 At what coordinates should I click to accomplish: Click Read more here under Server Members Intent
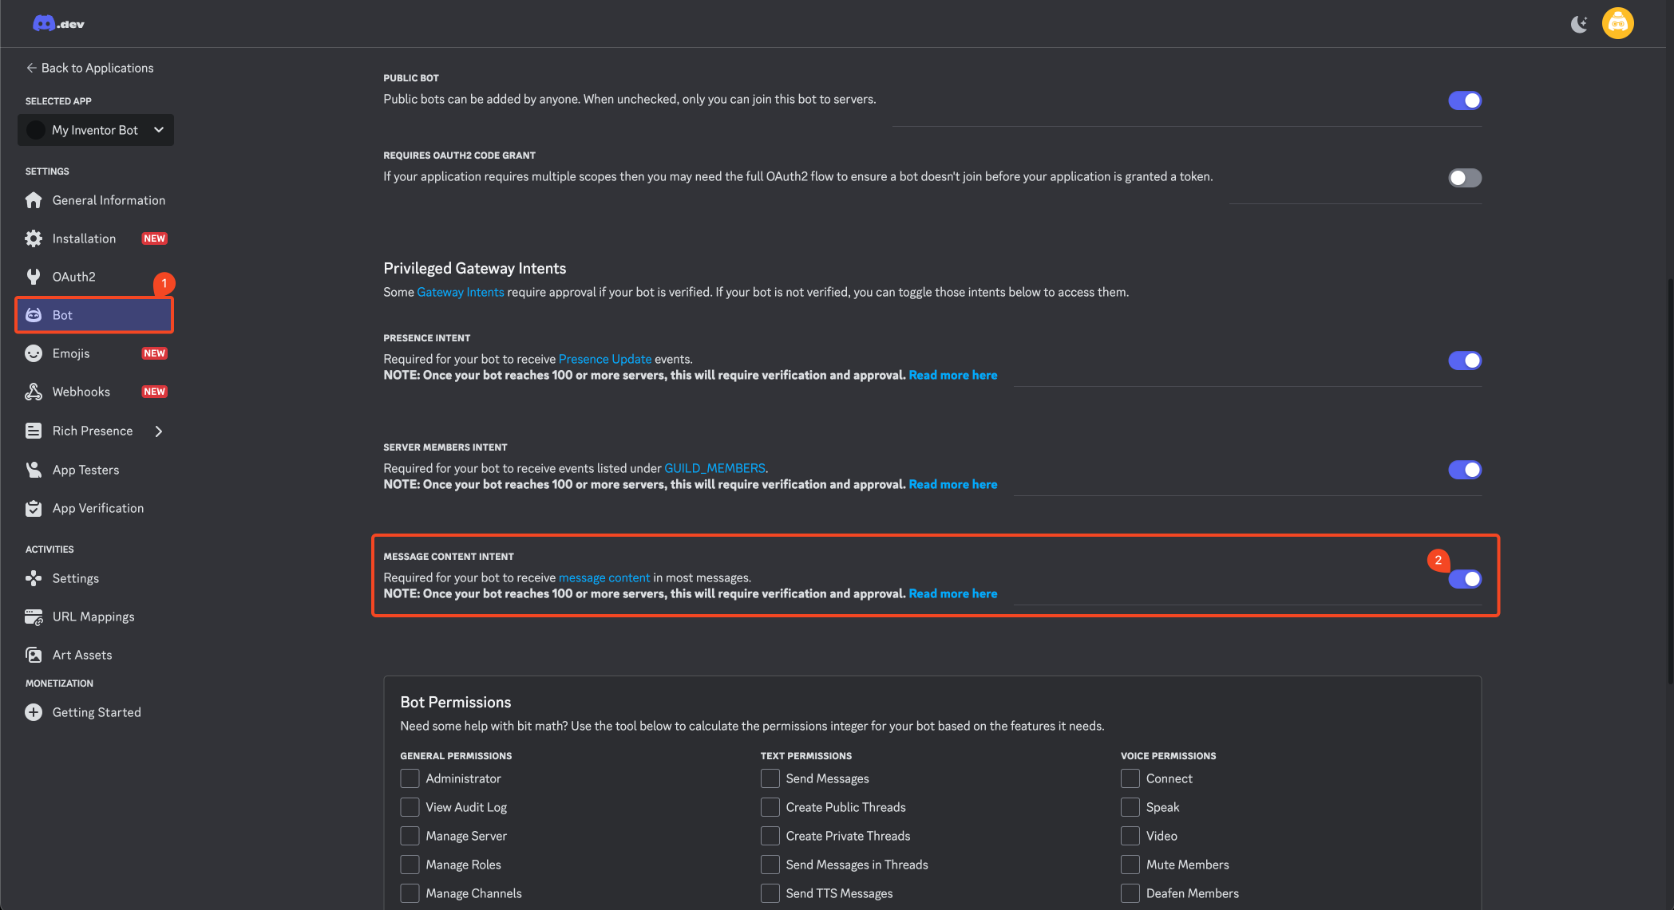pyautogui.click(x=953, y=485)
